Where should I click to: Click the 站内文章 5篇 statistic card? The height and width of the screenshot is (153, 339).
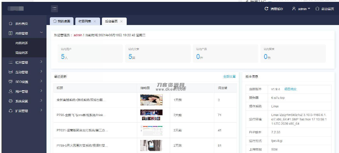pyautogui.click(x=158, y=54)
